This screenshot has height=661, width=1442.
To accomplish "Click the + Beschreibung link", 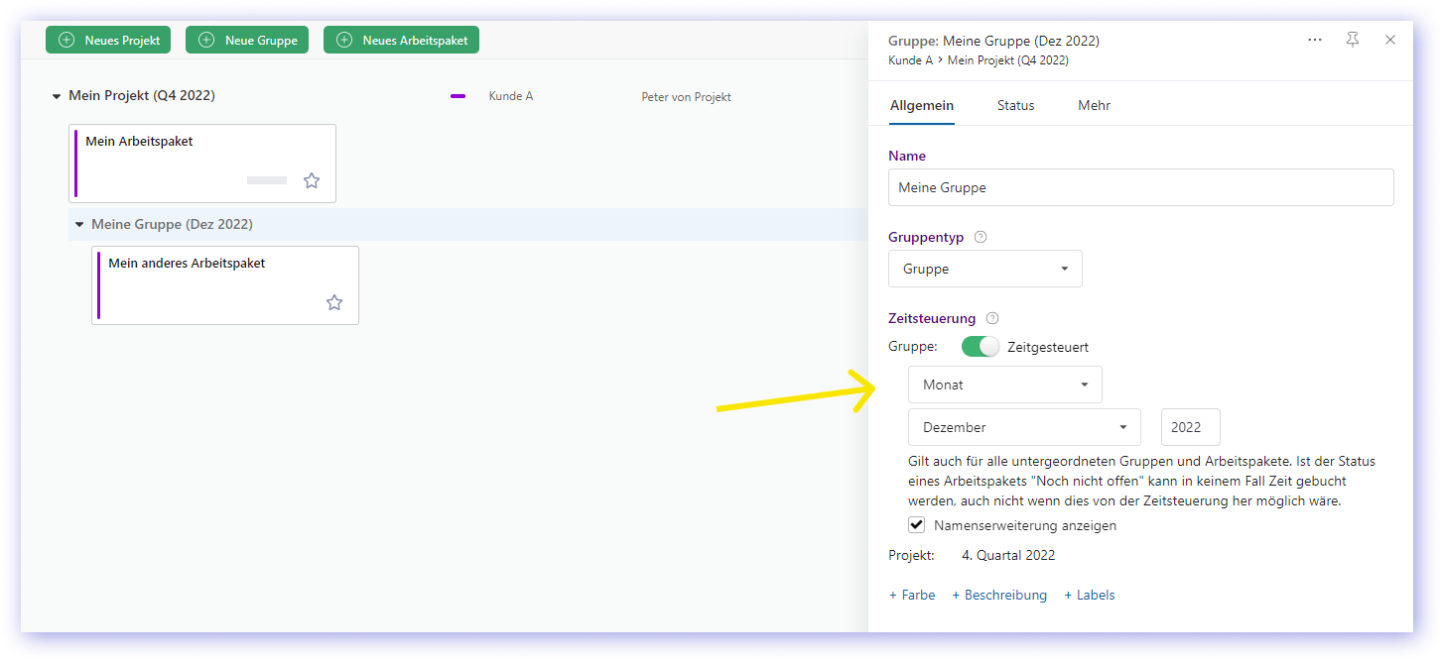I will click(x=999, y=596).
